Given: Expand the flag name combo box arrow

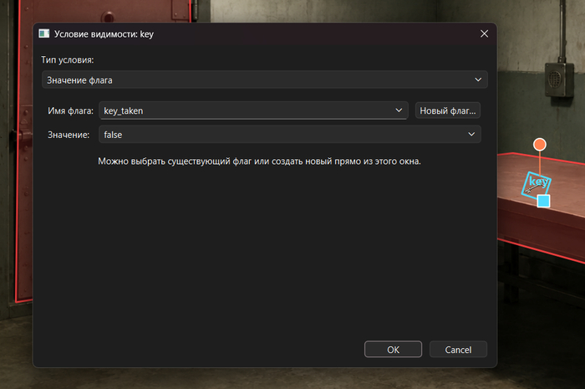Looking at the screenshot, I should pyautogui.click(x=399, y=110).
